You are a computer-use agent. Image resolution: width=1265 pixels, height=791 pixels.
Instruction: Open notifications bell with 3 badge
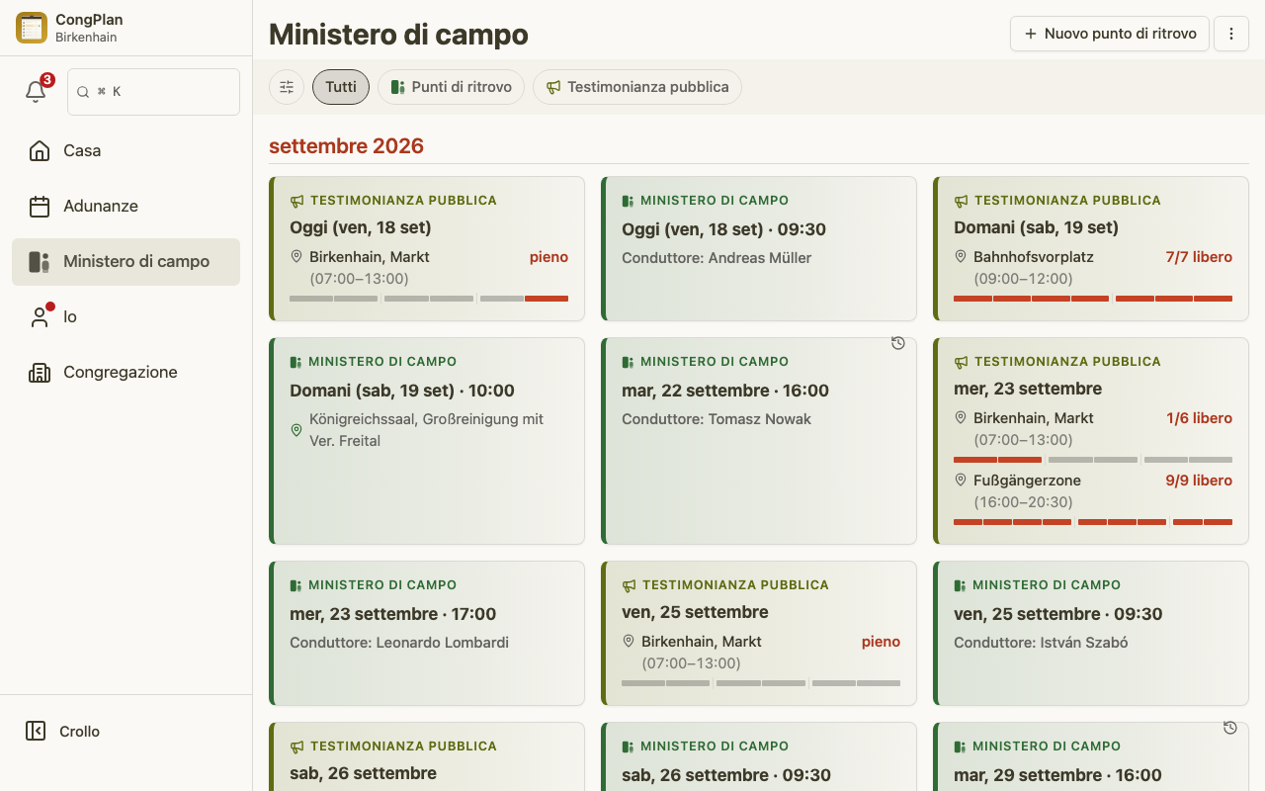click(36, 91)
